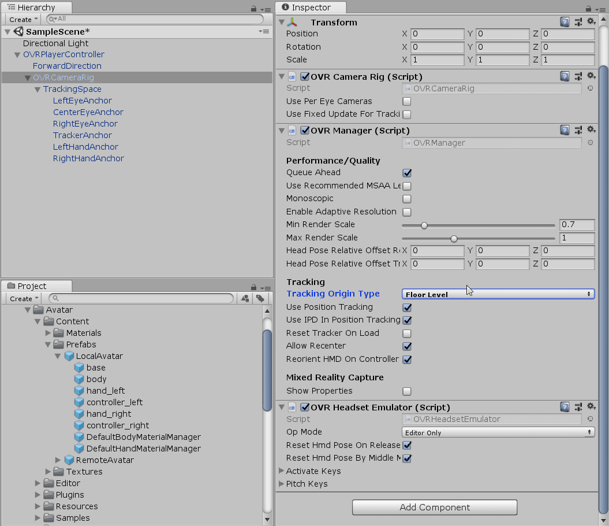Open Project panel options menu
Viewport: 609px width, 526px height.
tap(266, 288)
